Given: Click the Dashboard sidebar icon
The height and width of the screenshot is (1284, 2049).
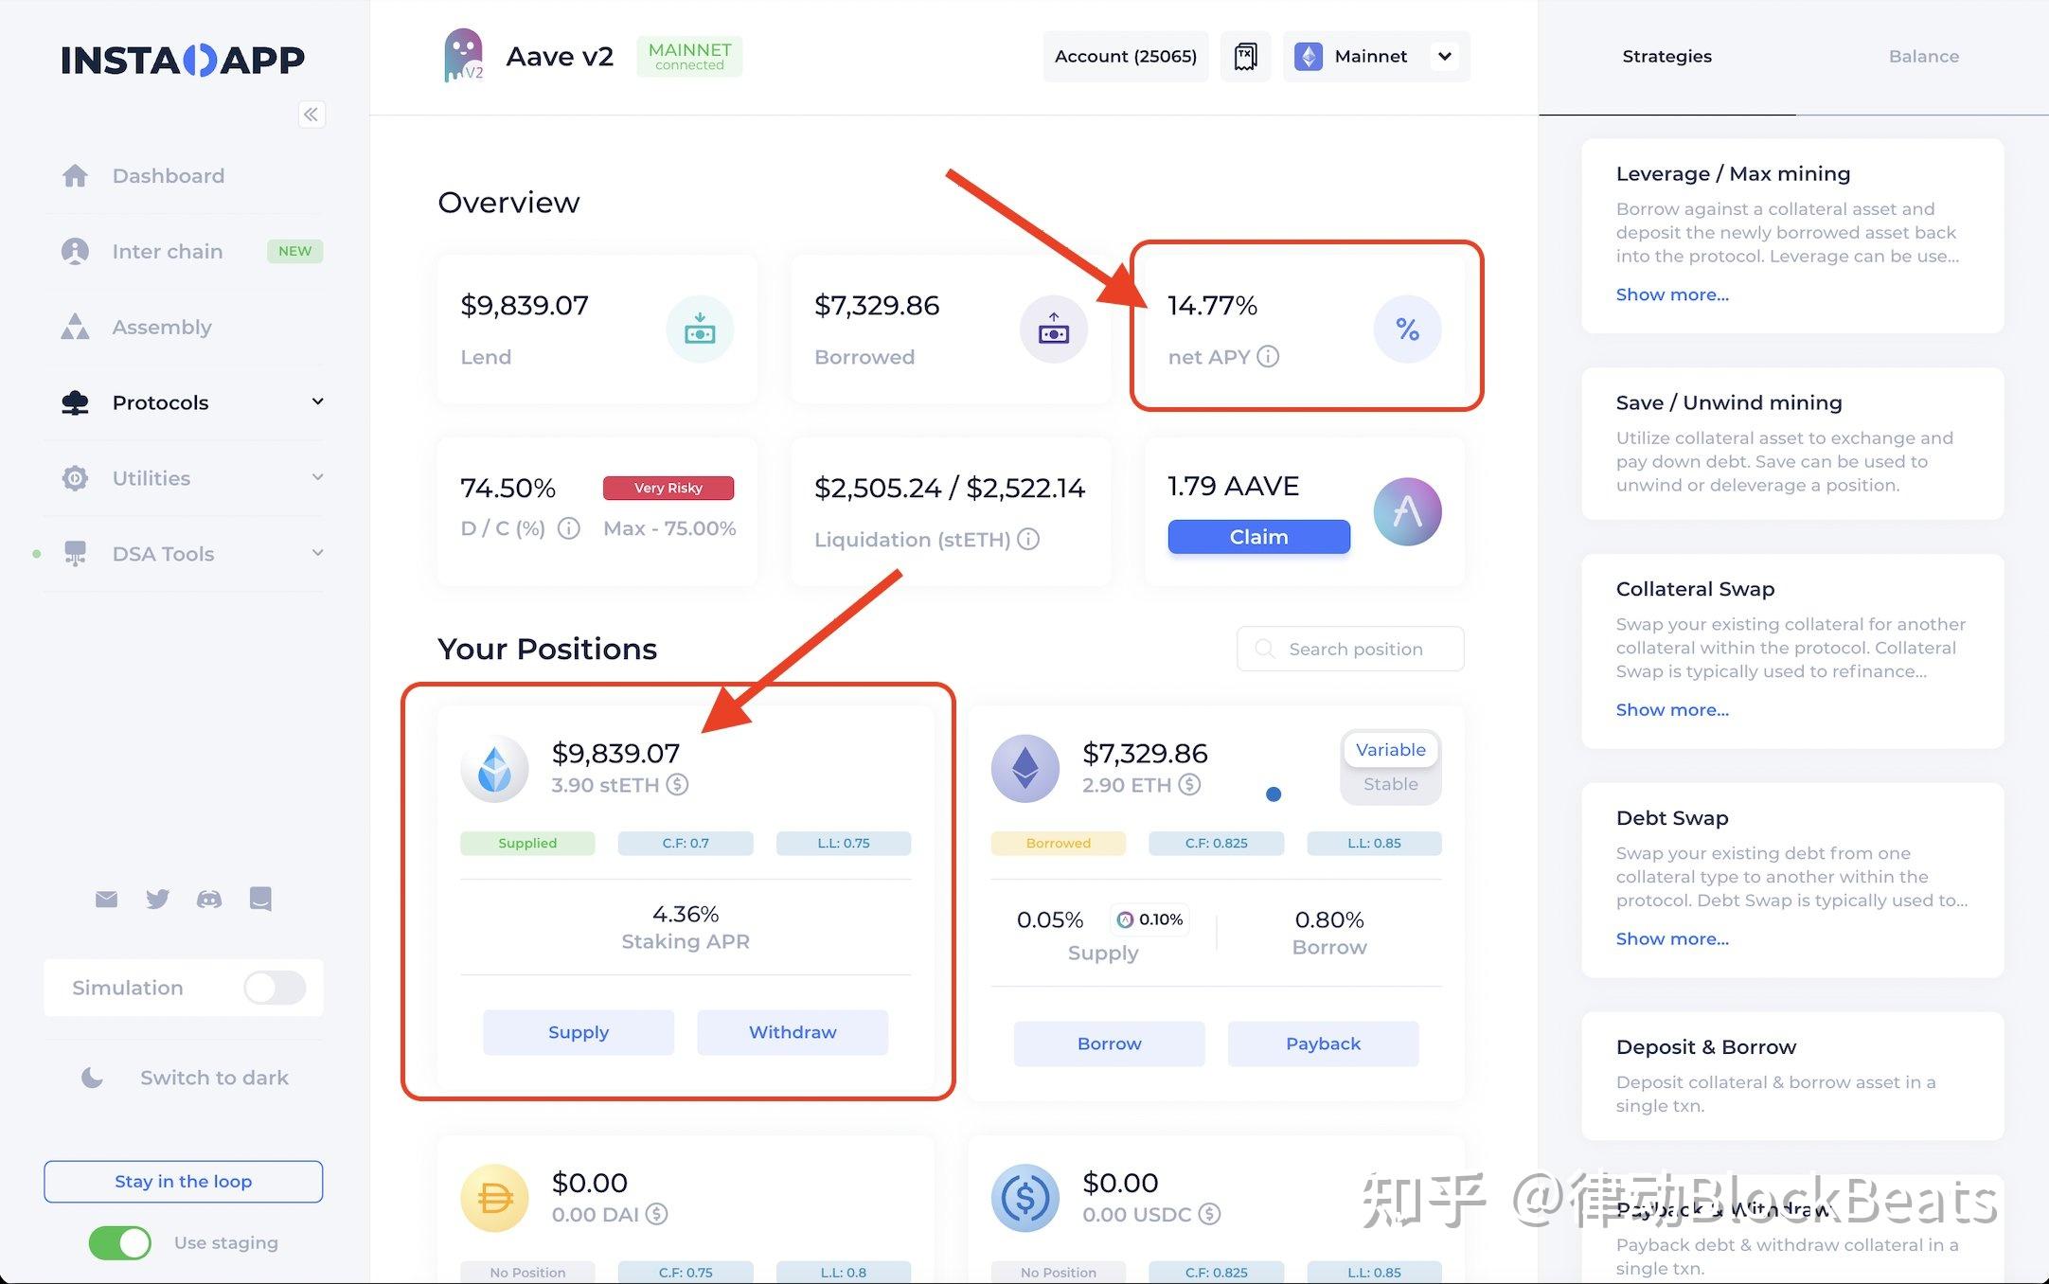Looking at the screenshot, I should [76, 174].
